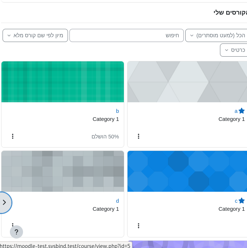
Task: Click the green image of course b
Action: [62, 82]
